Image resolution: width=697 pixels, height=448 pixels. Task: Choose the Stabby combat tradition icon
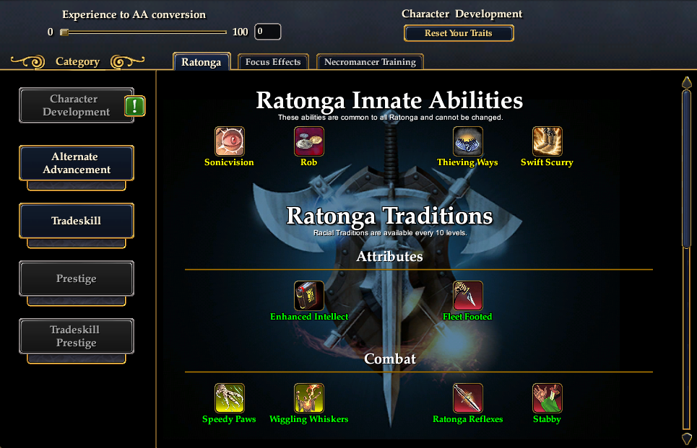(547, 398)
